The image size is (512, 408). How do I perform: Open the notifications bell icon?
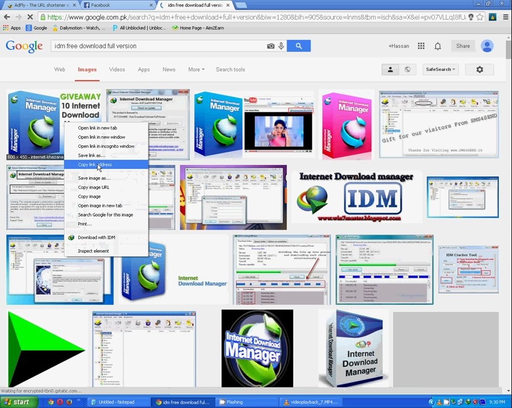(x=438, y=46)
